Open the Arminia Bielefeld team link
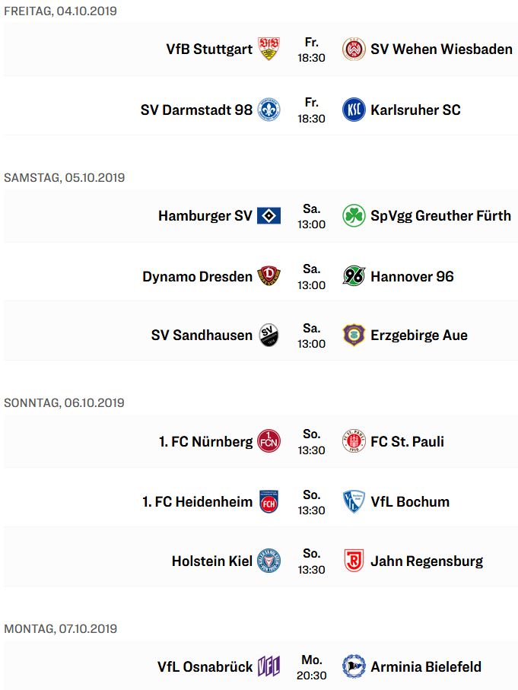The height and width of the screenshot is (690, 518). pyautogui.click(x=425, y=666)
